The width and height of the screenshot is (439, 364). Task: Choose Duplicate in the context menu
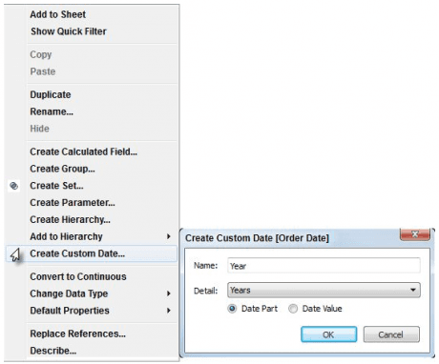[51, 94]
